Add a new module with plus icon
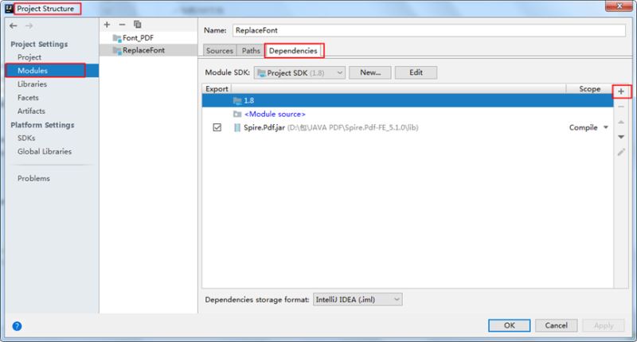 (x=107, y=25)
